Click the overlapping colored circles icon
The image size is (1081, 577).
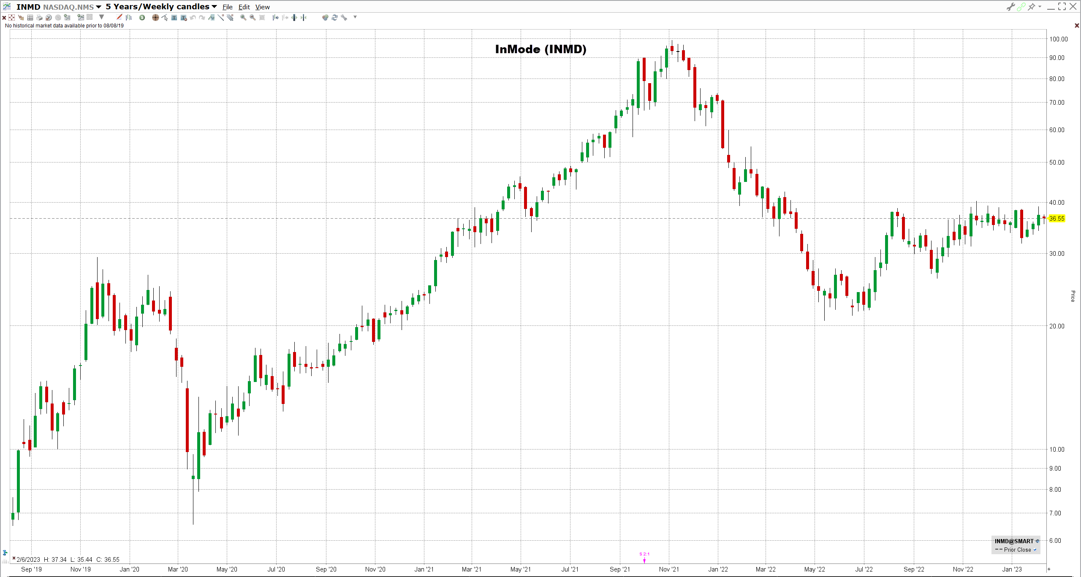point(325,18)
